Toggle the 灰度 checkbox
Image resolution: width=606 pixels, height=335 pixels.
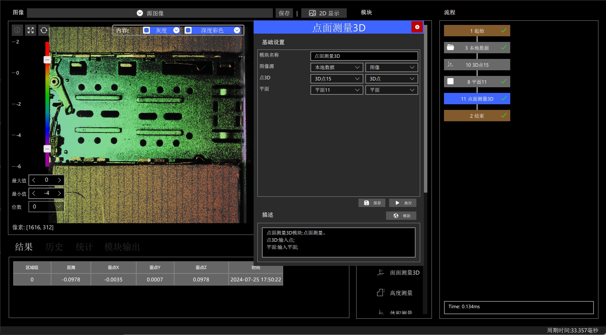[146, 30]
